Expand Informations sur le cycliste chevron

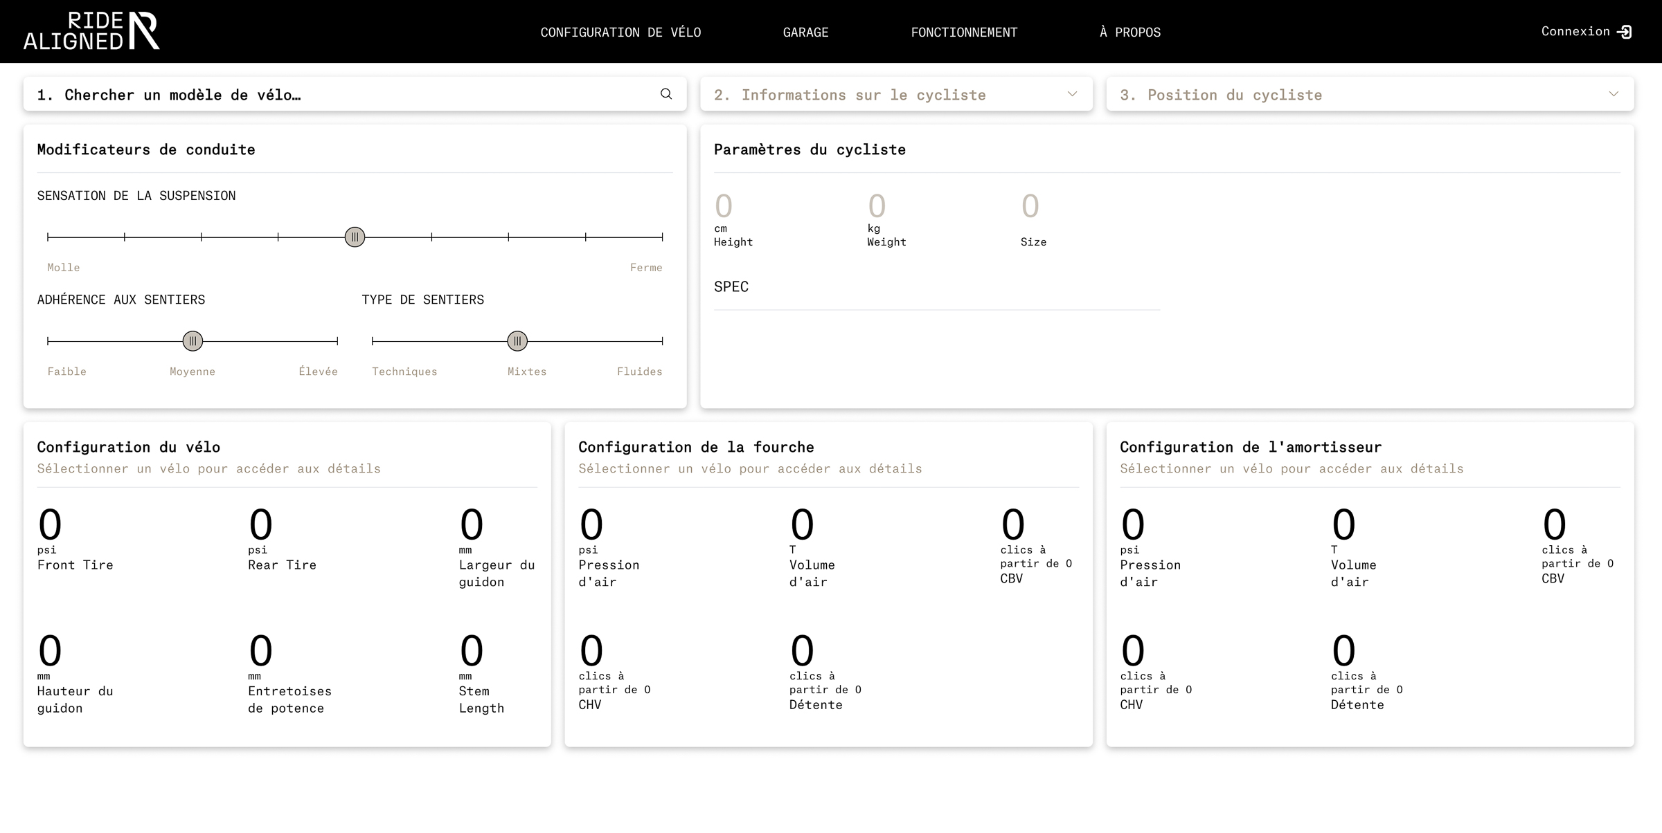point(1072,94)
